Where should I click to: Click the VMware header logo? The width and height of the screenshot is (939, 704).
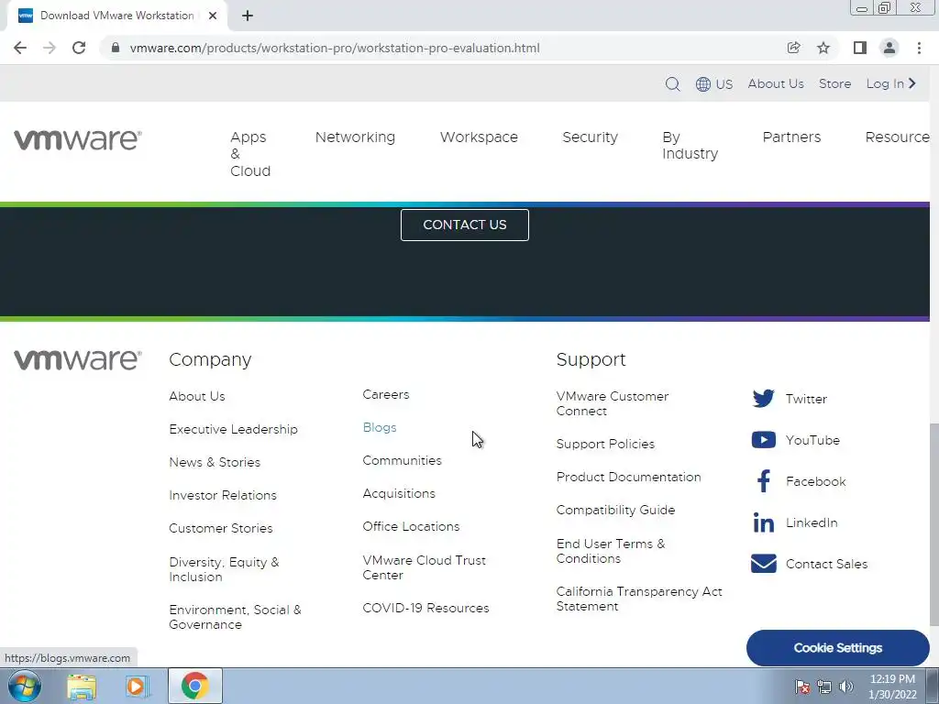coord(78,140)
